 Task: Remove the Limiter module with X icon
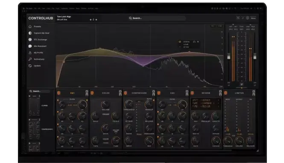254,92
